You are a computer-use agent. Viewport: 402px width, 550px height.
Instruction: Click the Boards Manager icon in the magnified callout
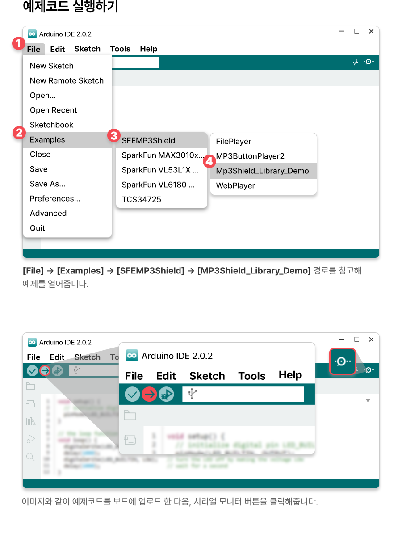pyautogui.click(x=130, y=439)
